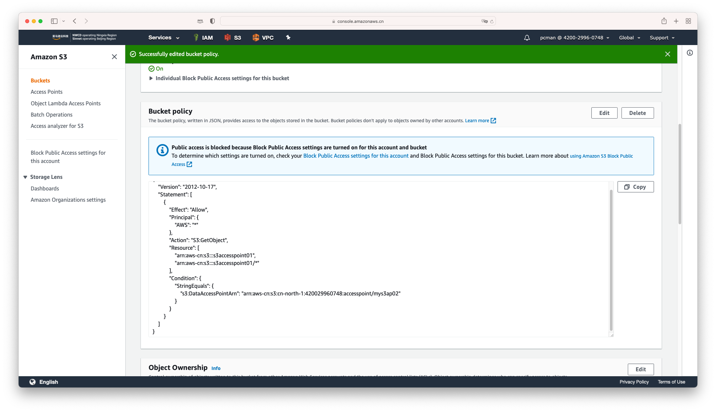Open Amazon Organizations settings
Viewport: 716px width, 412px height.
(68, 200)
